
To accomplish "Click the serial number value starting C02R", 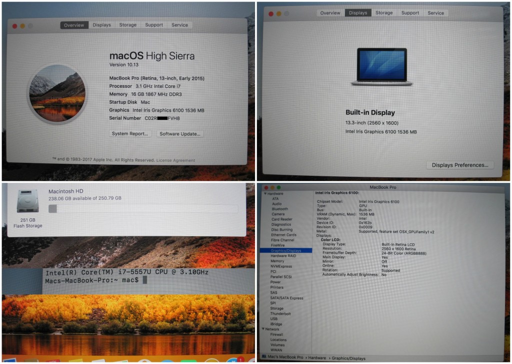I will coord(162,118).
